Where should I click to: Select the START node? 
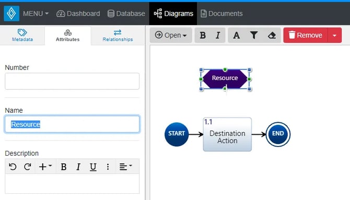pyautogui.click(x=177, y=134)
